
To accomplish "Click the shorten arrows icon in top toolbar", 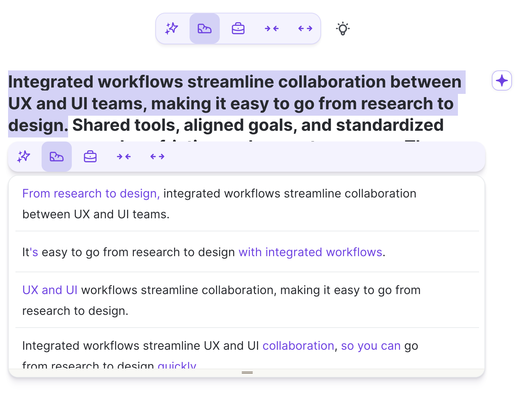I will point(271,29).
